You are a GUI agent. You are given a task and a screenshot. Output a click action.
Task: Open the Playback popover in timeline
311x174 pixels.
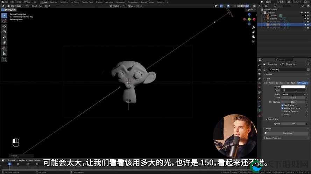click(x=13, y=160)
